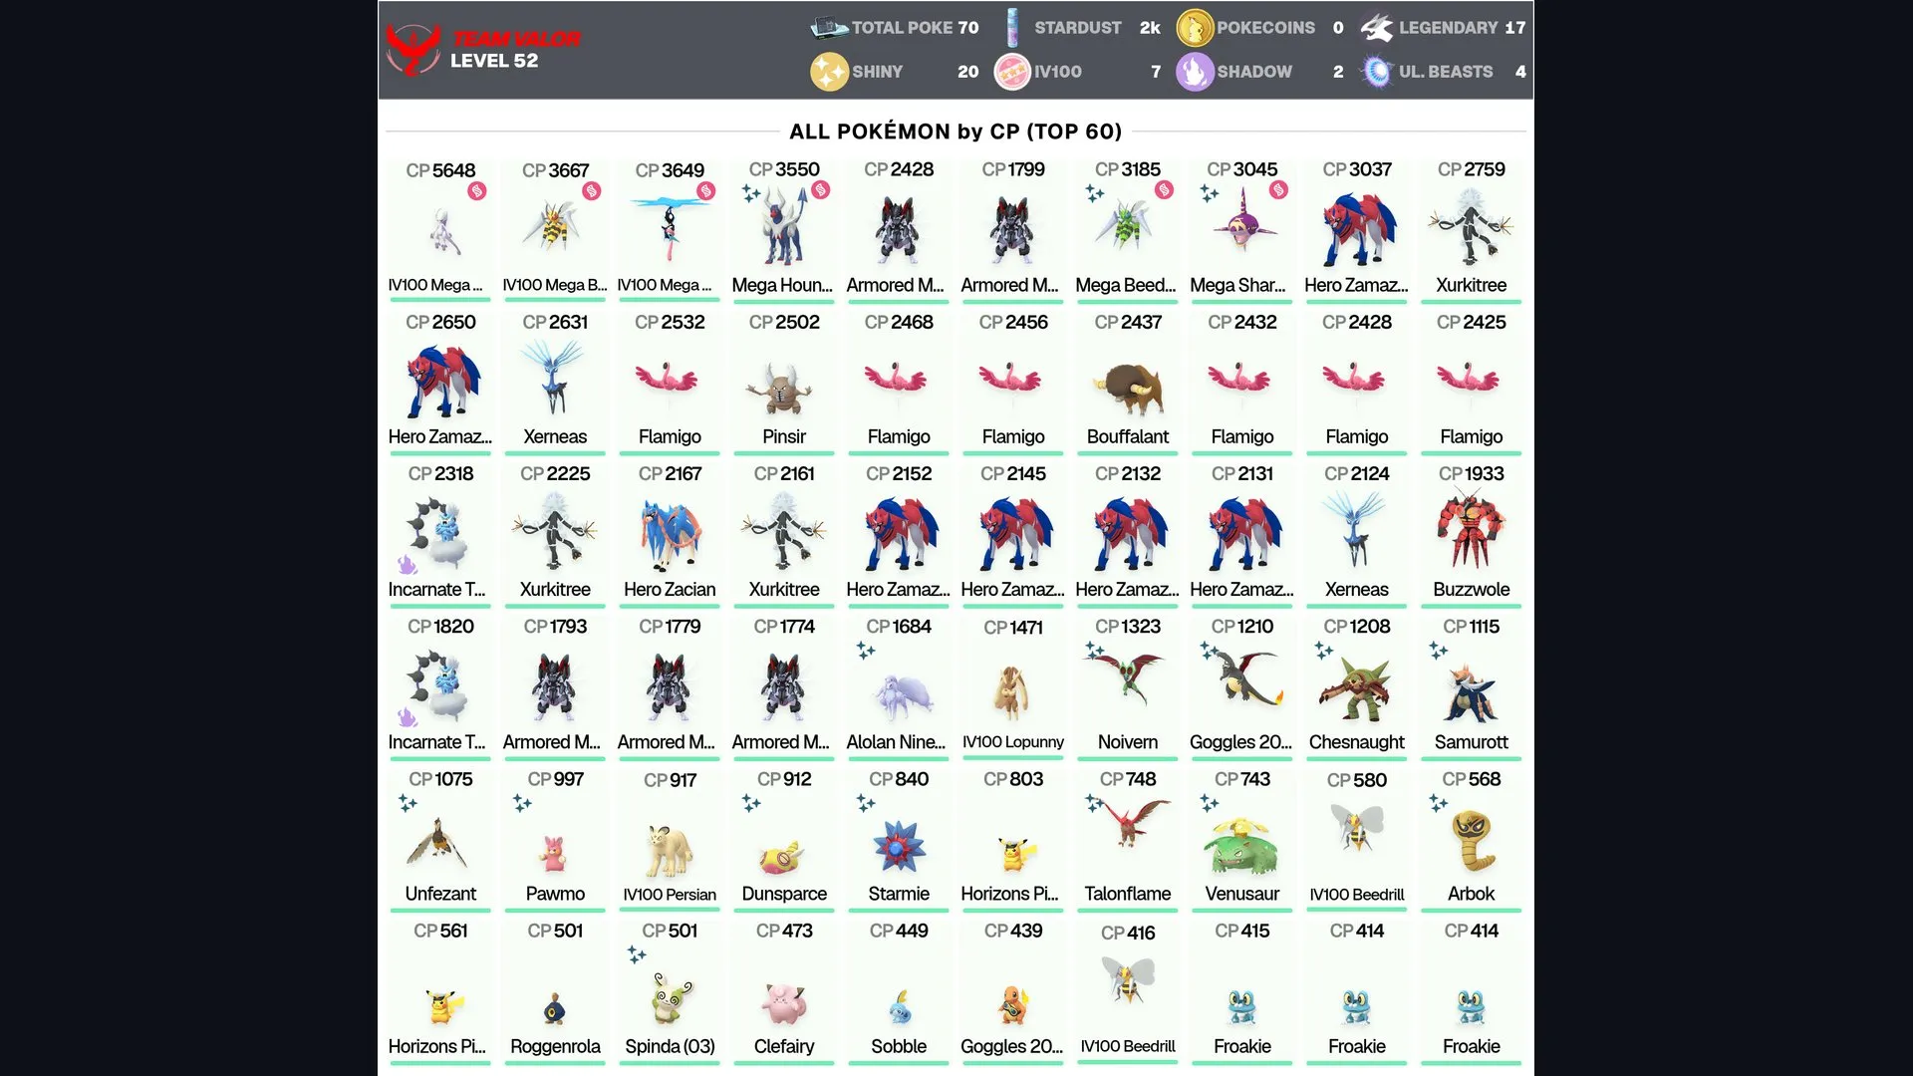Select the CP 5648 IV100 Mega Pokémon

440,230
